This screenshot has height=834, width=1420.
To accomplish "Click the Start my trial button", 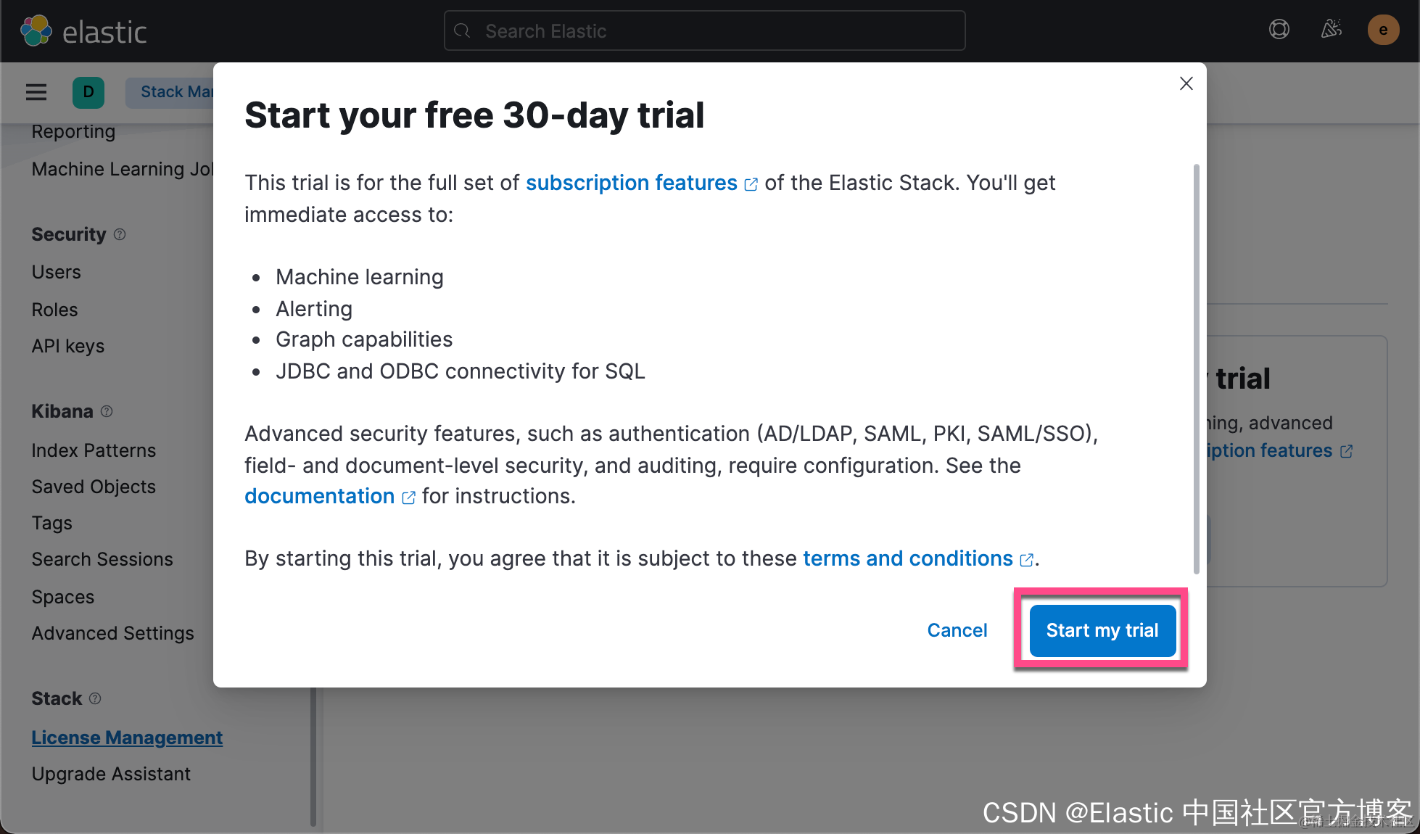I will coord(1102,630).
